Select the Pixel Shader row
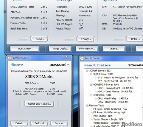Screen dimensions: 143x127 pos(103,116)
